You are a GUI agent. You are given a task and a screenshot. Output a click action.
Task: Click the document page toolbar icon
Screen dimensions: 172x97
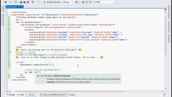point(83,2)
